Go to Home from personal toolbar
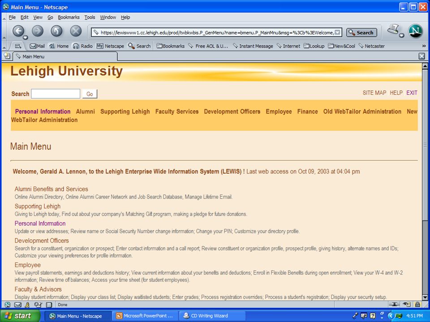This screenshot has height=322, width=430. tap(59, 46)
